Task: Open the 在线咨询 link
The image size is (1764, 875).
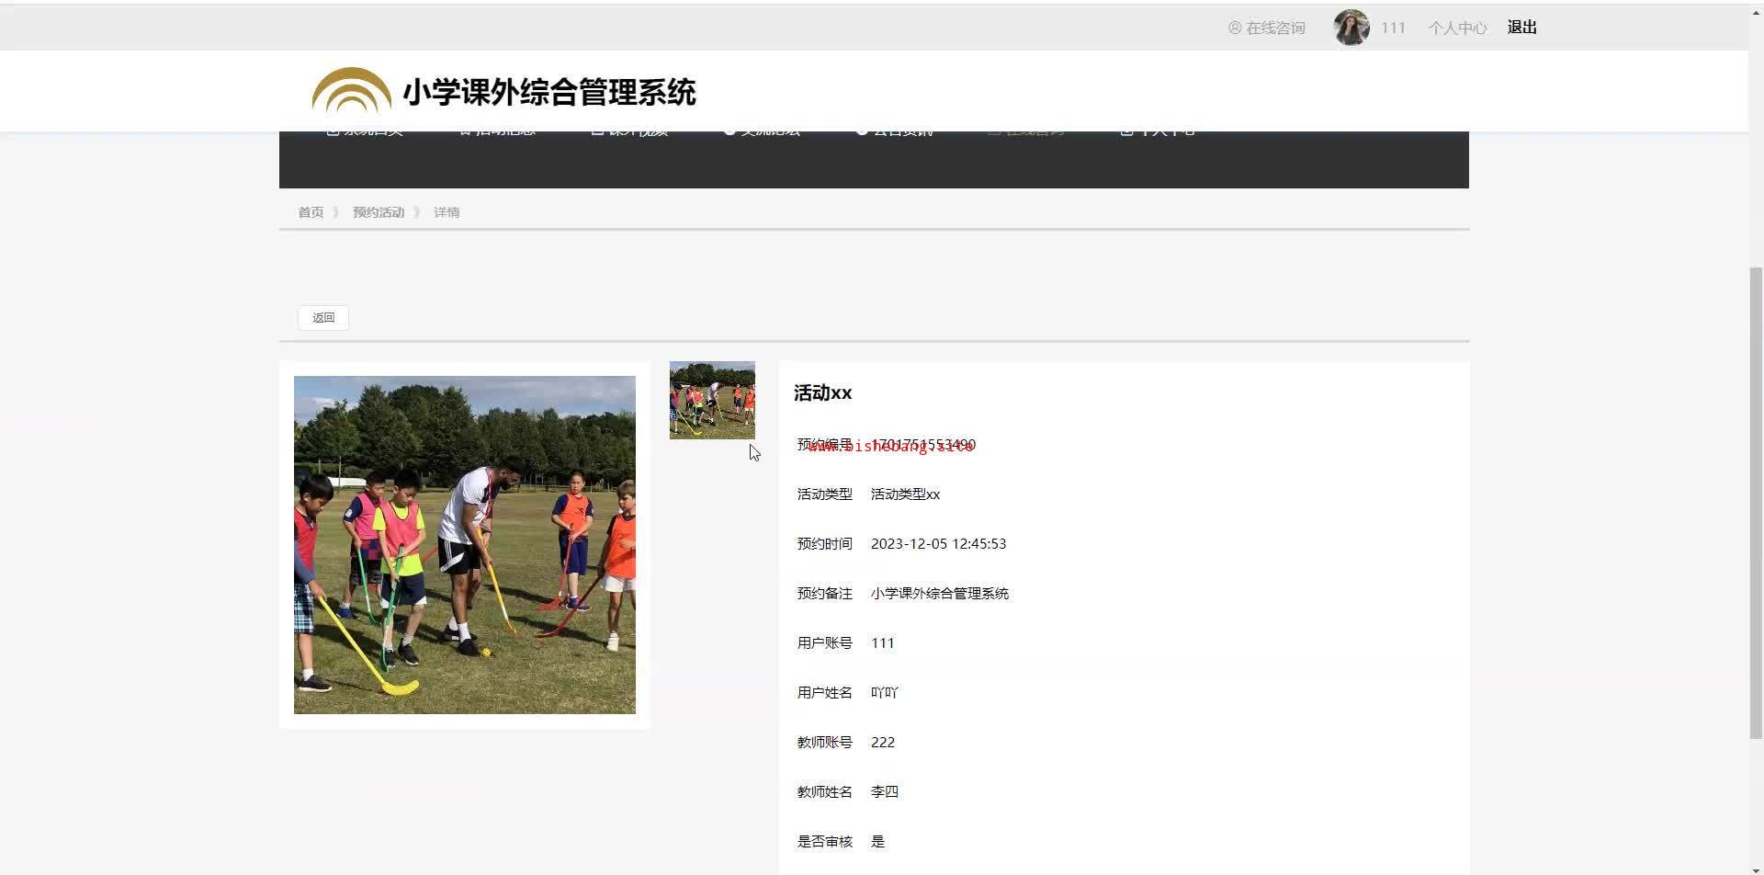Action: coord(1275,28)
